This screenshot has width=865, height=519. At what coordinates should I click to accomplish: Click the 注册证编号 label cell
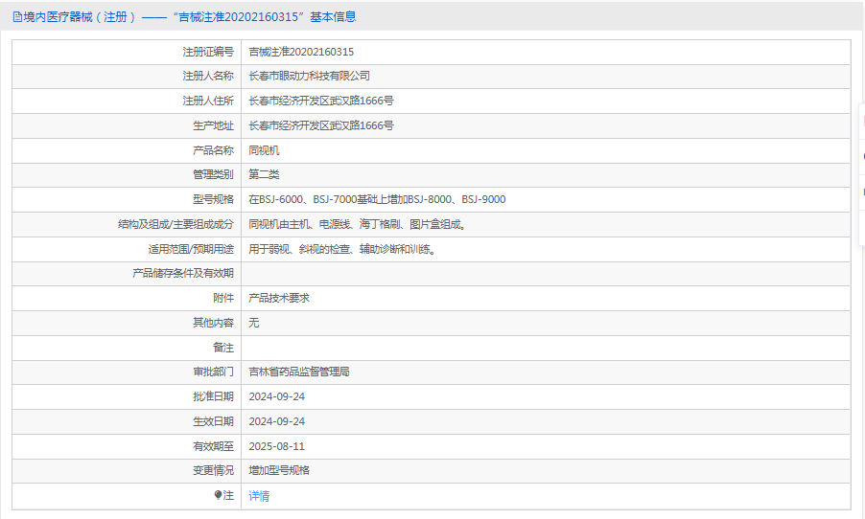127,52
